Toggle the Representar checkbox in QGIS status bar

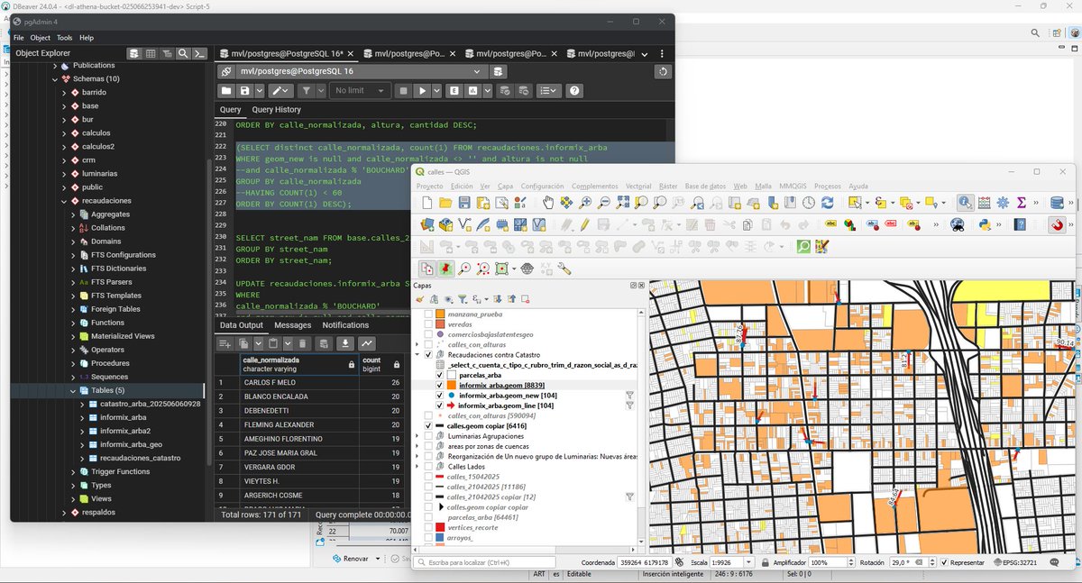coord(944,562)
